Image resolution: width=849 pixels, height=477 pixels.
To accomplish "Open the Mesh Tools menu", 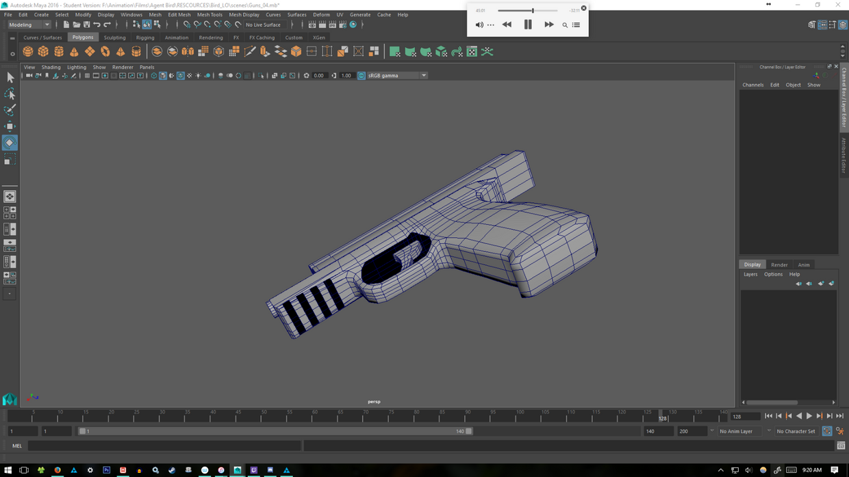I will point(210,14).
